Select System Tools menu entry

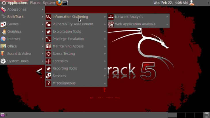pos(22,61)
